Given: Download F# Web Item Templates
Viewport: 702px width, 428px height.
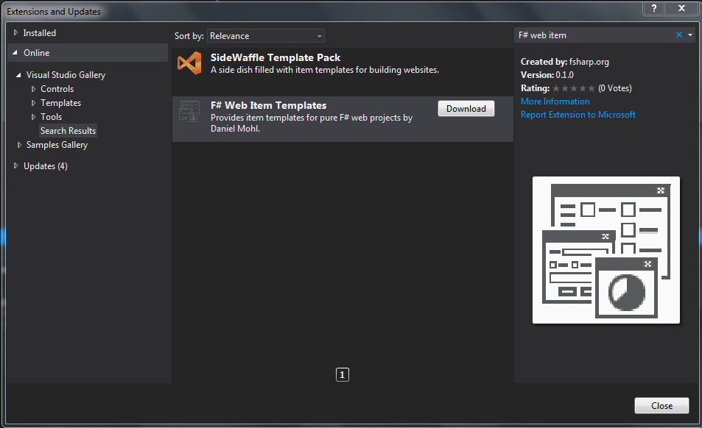Looking at the screenshot, I should (x=466, y=109).
